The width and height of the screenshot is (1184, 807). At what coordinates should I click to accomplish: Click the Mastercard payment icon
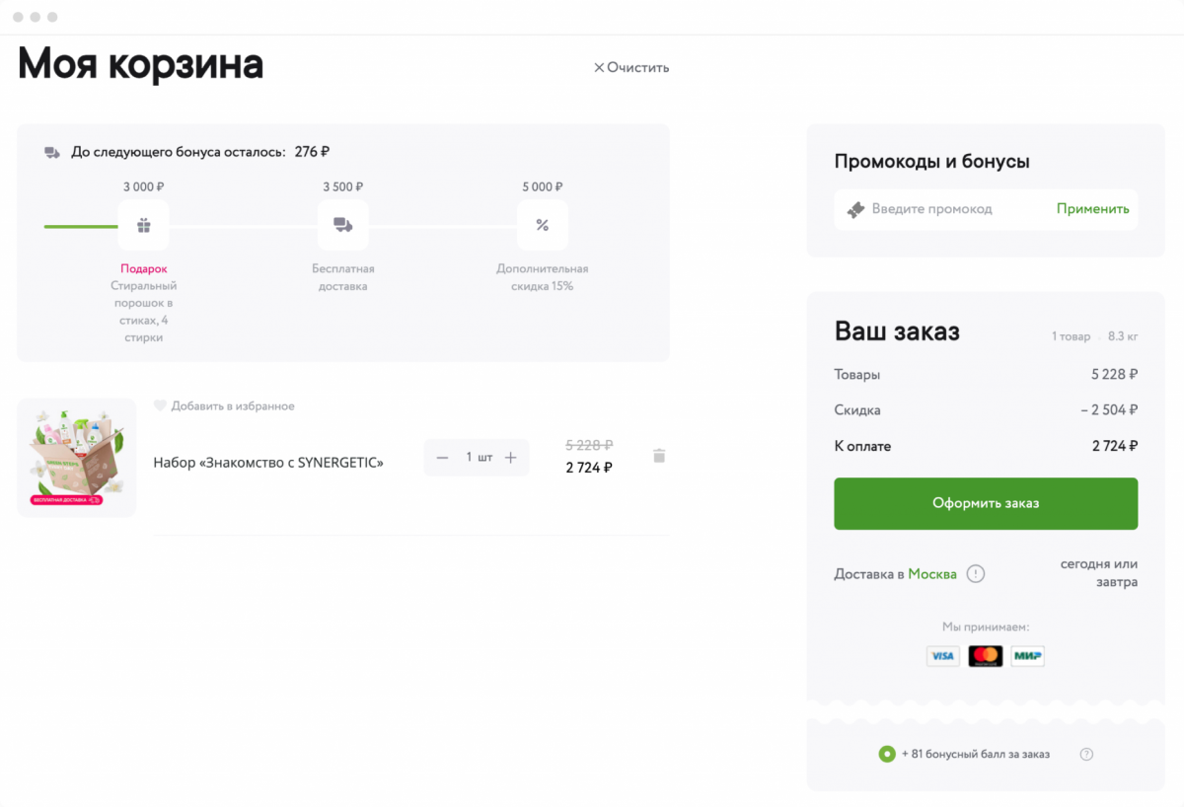985,656
